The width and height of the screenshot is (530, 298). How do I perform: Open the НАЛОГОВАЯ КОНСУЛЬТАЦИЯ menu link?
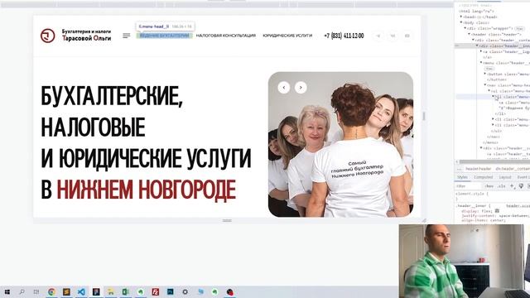tap(226, 36)
